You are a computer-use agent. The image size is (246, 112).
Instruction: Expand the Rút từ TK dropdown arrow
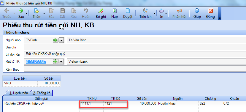tap(61, 62)
